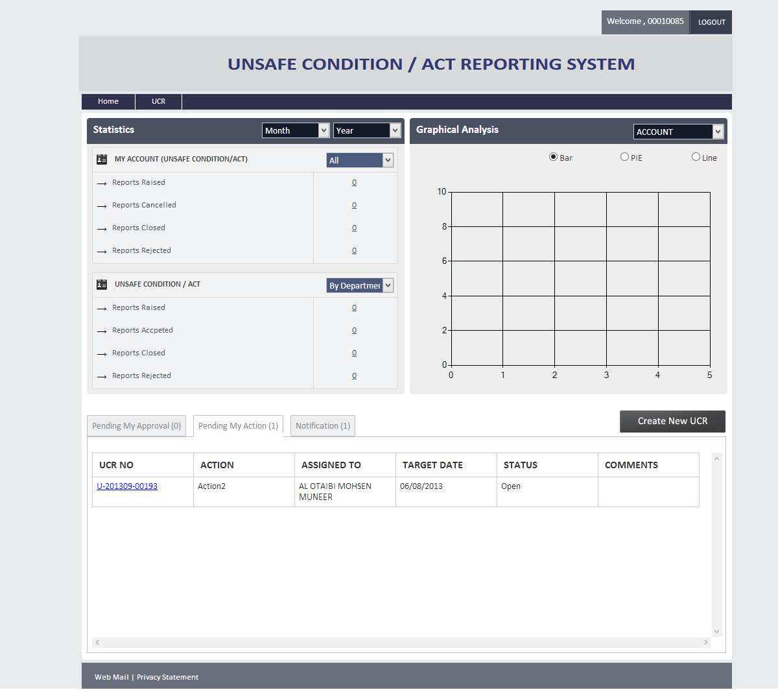Click the horizontal scroll left arrow
Viewport: 778px width, 690px height.
(x=97, y=643)
